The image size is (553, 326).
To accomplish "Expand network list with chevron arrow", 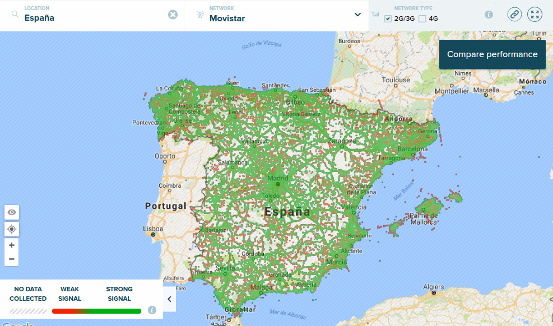I will click(x=357, y=15).
